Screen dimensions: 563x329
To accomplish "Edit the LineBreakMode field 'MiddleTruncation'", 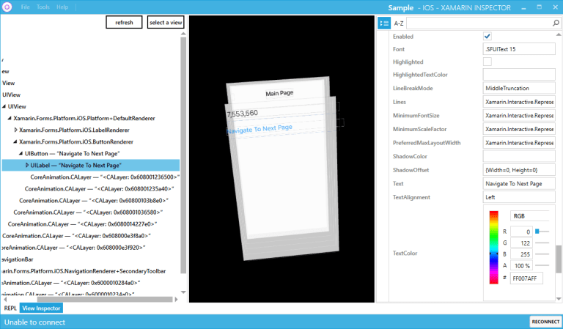I will [519, 88].
